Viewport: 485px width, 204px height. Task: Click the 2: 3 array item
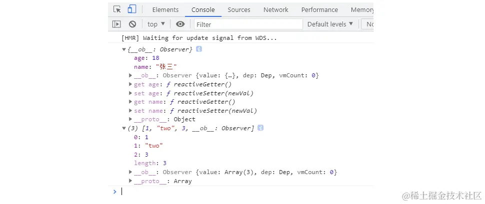click(x=141, y=154)
